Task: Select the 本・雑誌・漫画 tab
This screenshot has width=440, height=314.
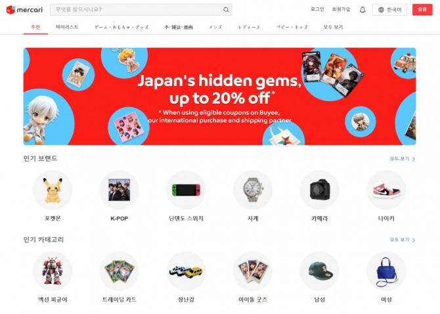Action: 179,27
